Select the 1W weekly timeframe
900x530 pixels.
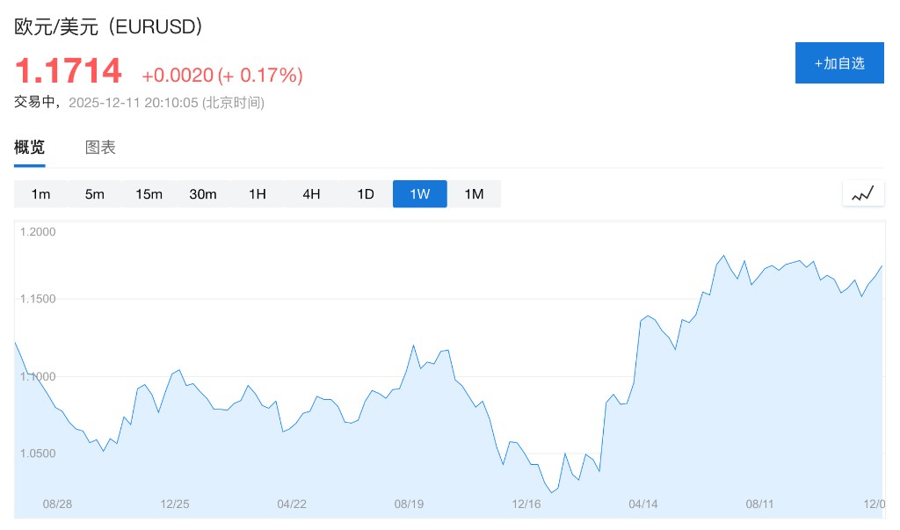coord(420,194)
